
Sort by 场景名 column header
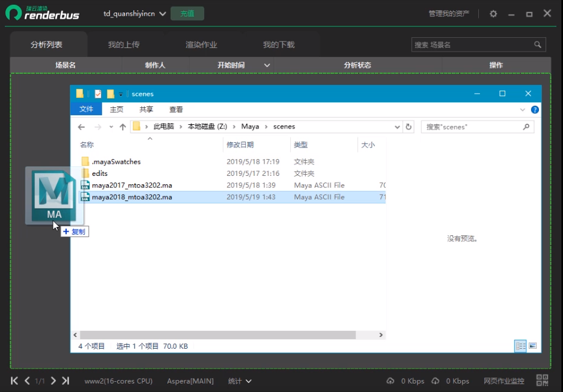pyautogui.click(x=65, y=65)
